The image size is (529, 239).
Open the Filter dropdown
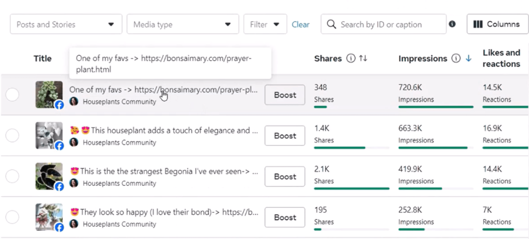pos(264,24)
